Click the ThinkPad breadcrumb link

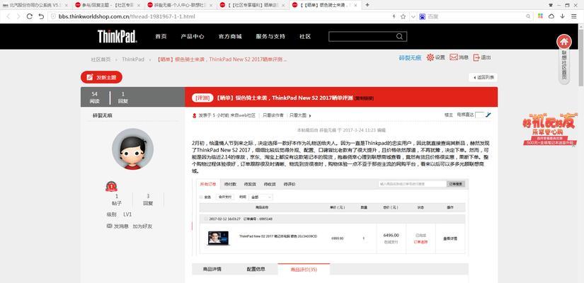133,59
